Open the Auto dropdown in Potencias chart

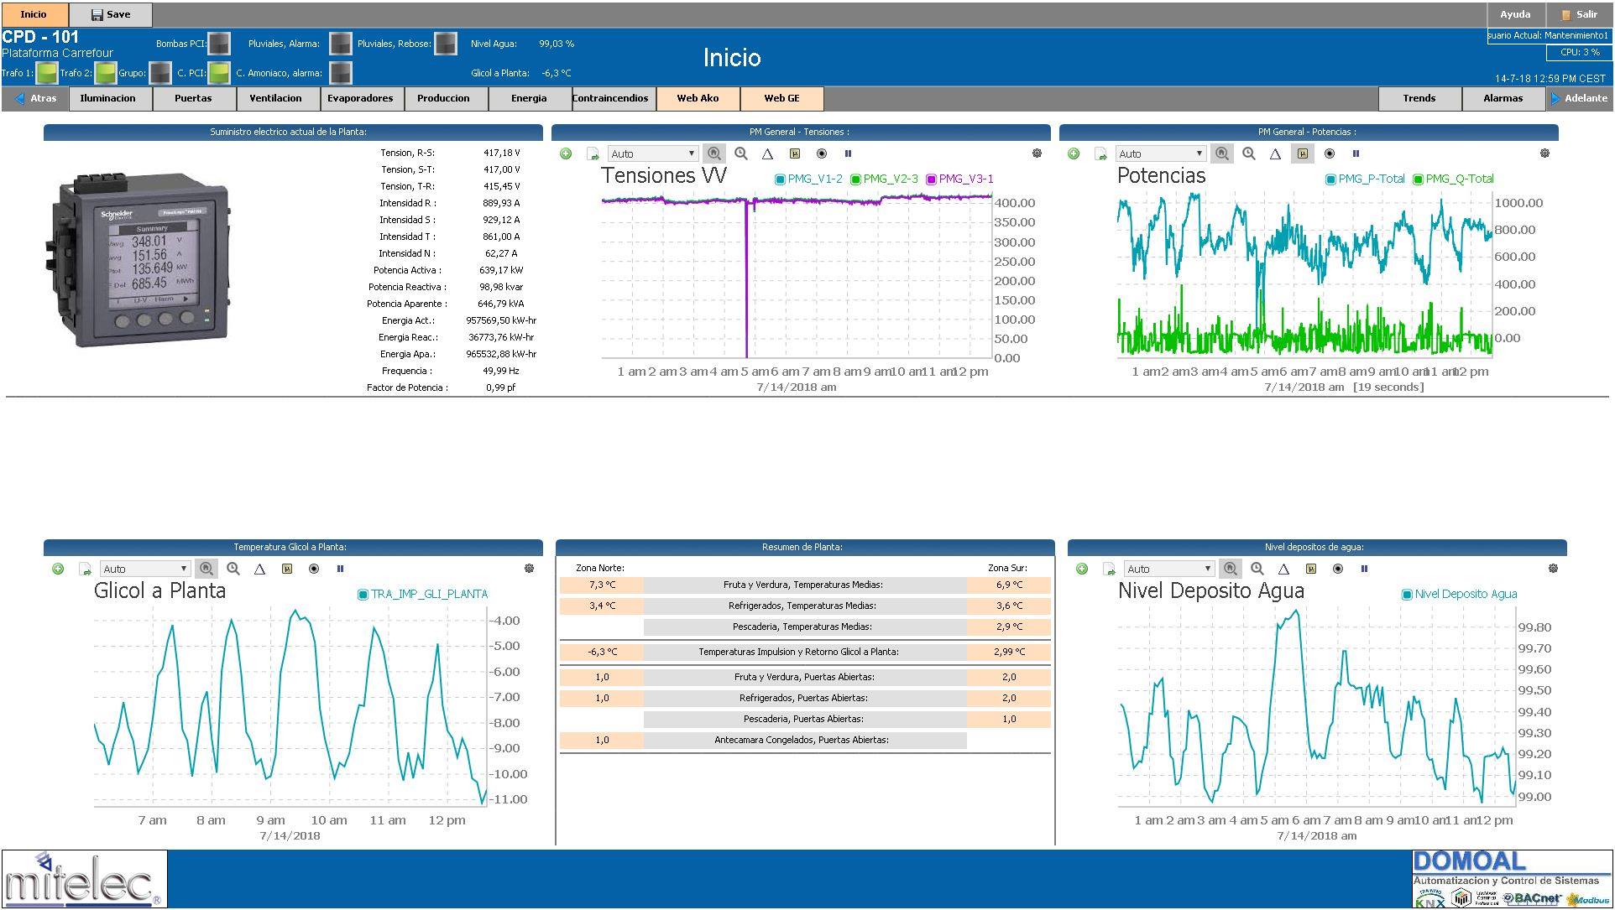click(1161, 153)
